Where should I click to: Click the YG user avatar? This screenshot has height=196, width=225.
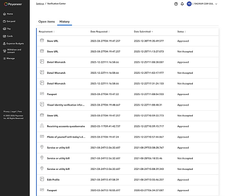[x=189, y=4]
